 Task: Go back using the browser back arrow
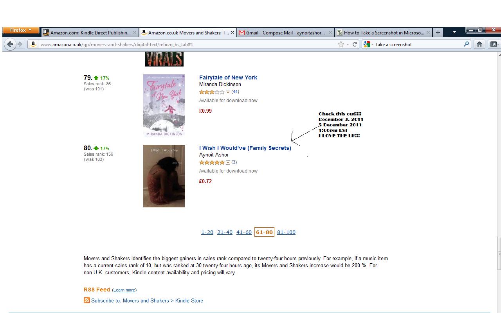10,44
